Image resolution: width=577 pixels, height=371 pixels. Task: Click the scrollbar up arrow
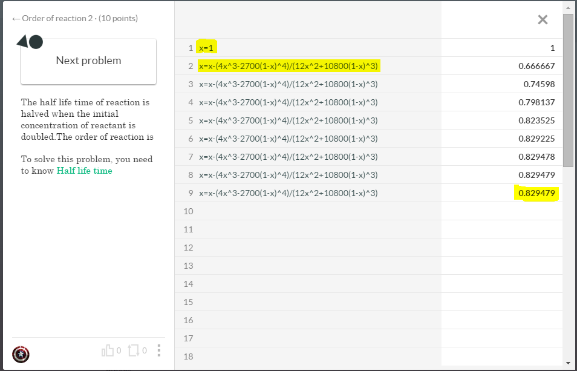tap(569, 7)
